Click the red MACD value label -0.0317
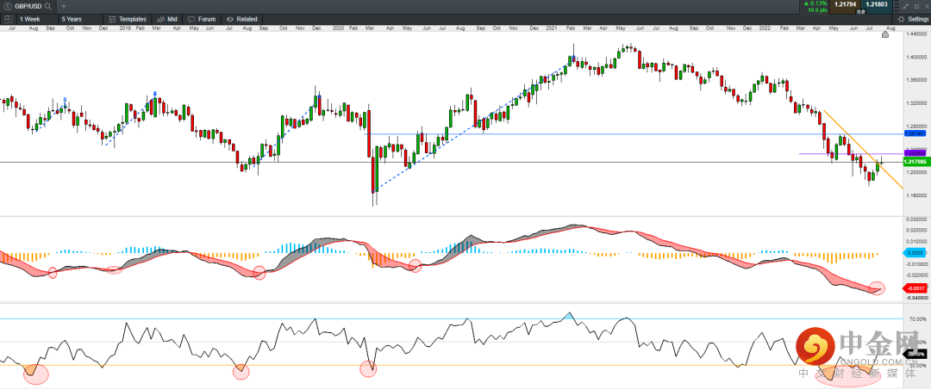This screenshot has width=931, height=389. tap(915, 288)
